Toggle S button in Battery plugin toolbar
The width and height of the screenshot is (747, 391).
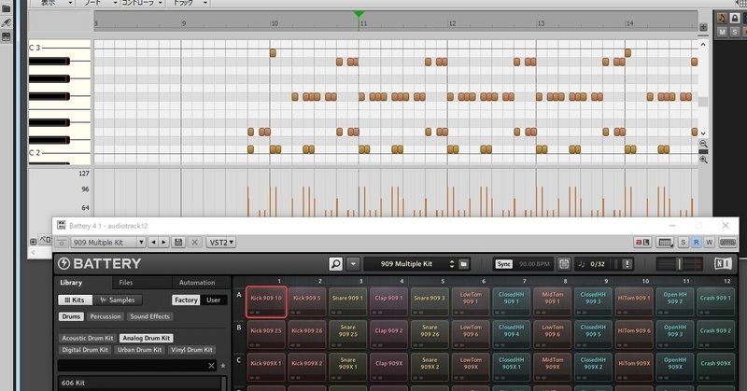pos(684,242)
